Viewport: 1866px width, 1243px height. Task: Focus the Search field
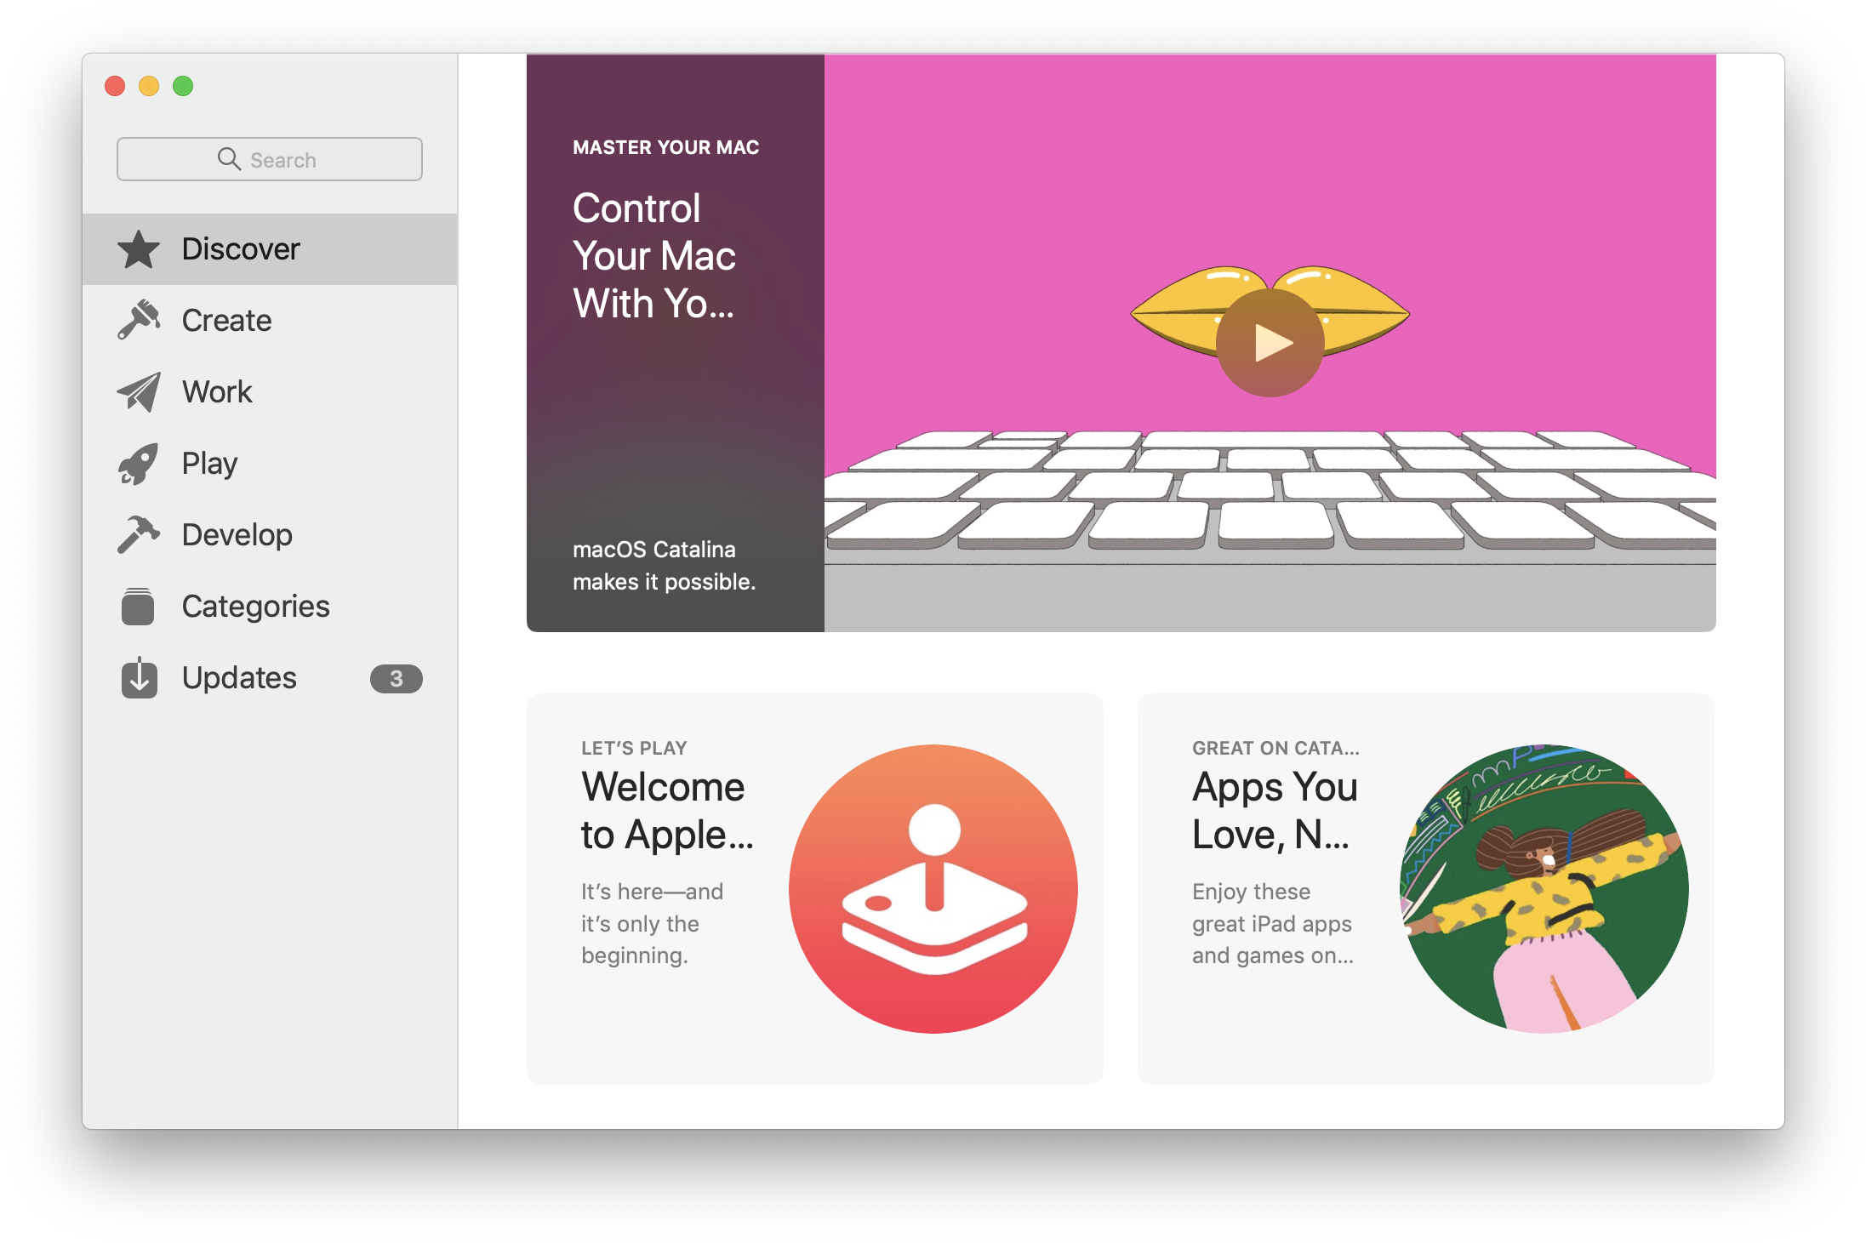[270, 159]
